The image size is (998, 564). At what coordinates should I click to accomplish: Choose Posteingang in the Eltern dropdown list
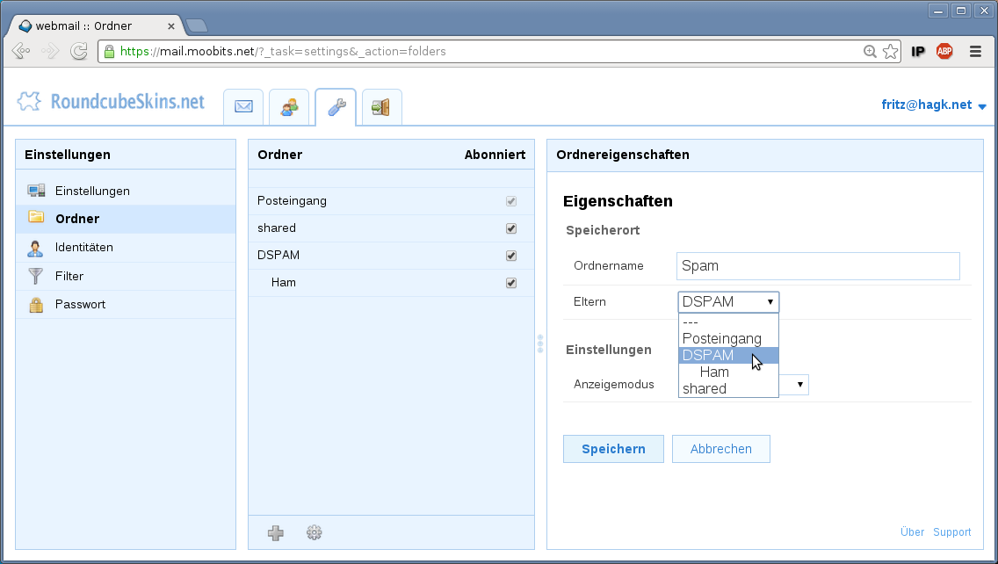[x=722, y=338]
